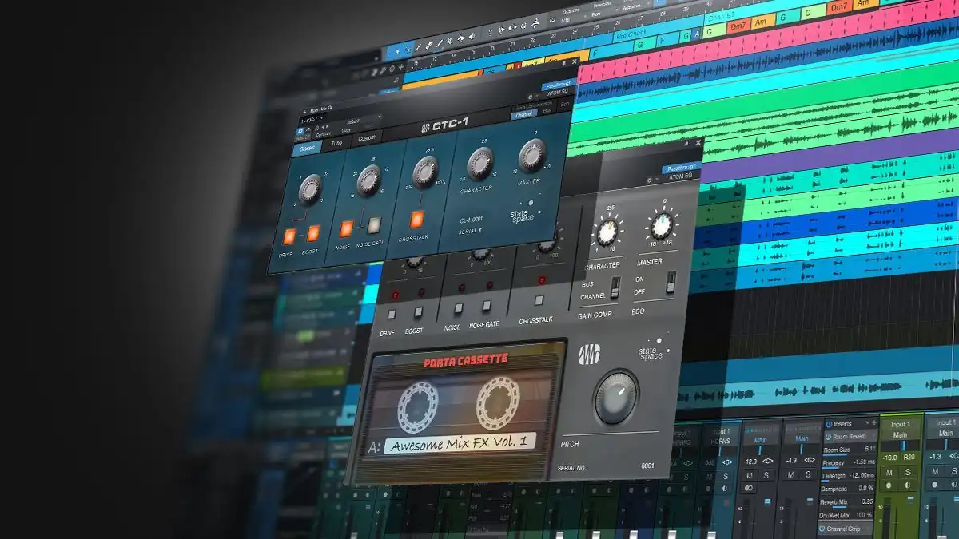Select Channel gain compensation in CTC-1
This screenshot has height=539, width=959.
[x=523, y=114]
